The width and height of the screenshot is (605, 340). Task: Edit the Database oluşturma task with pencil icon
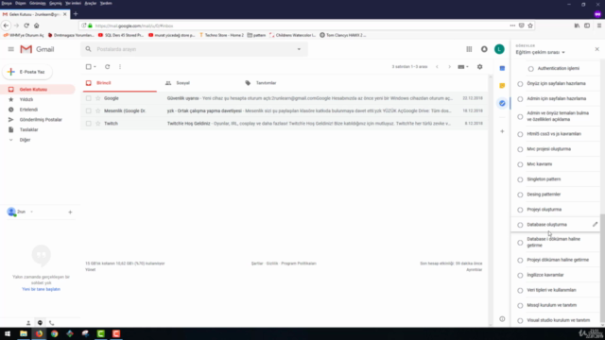pyautogui.click(x=595, y=225)
